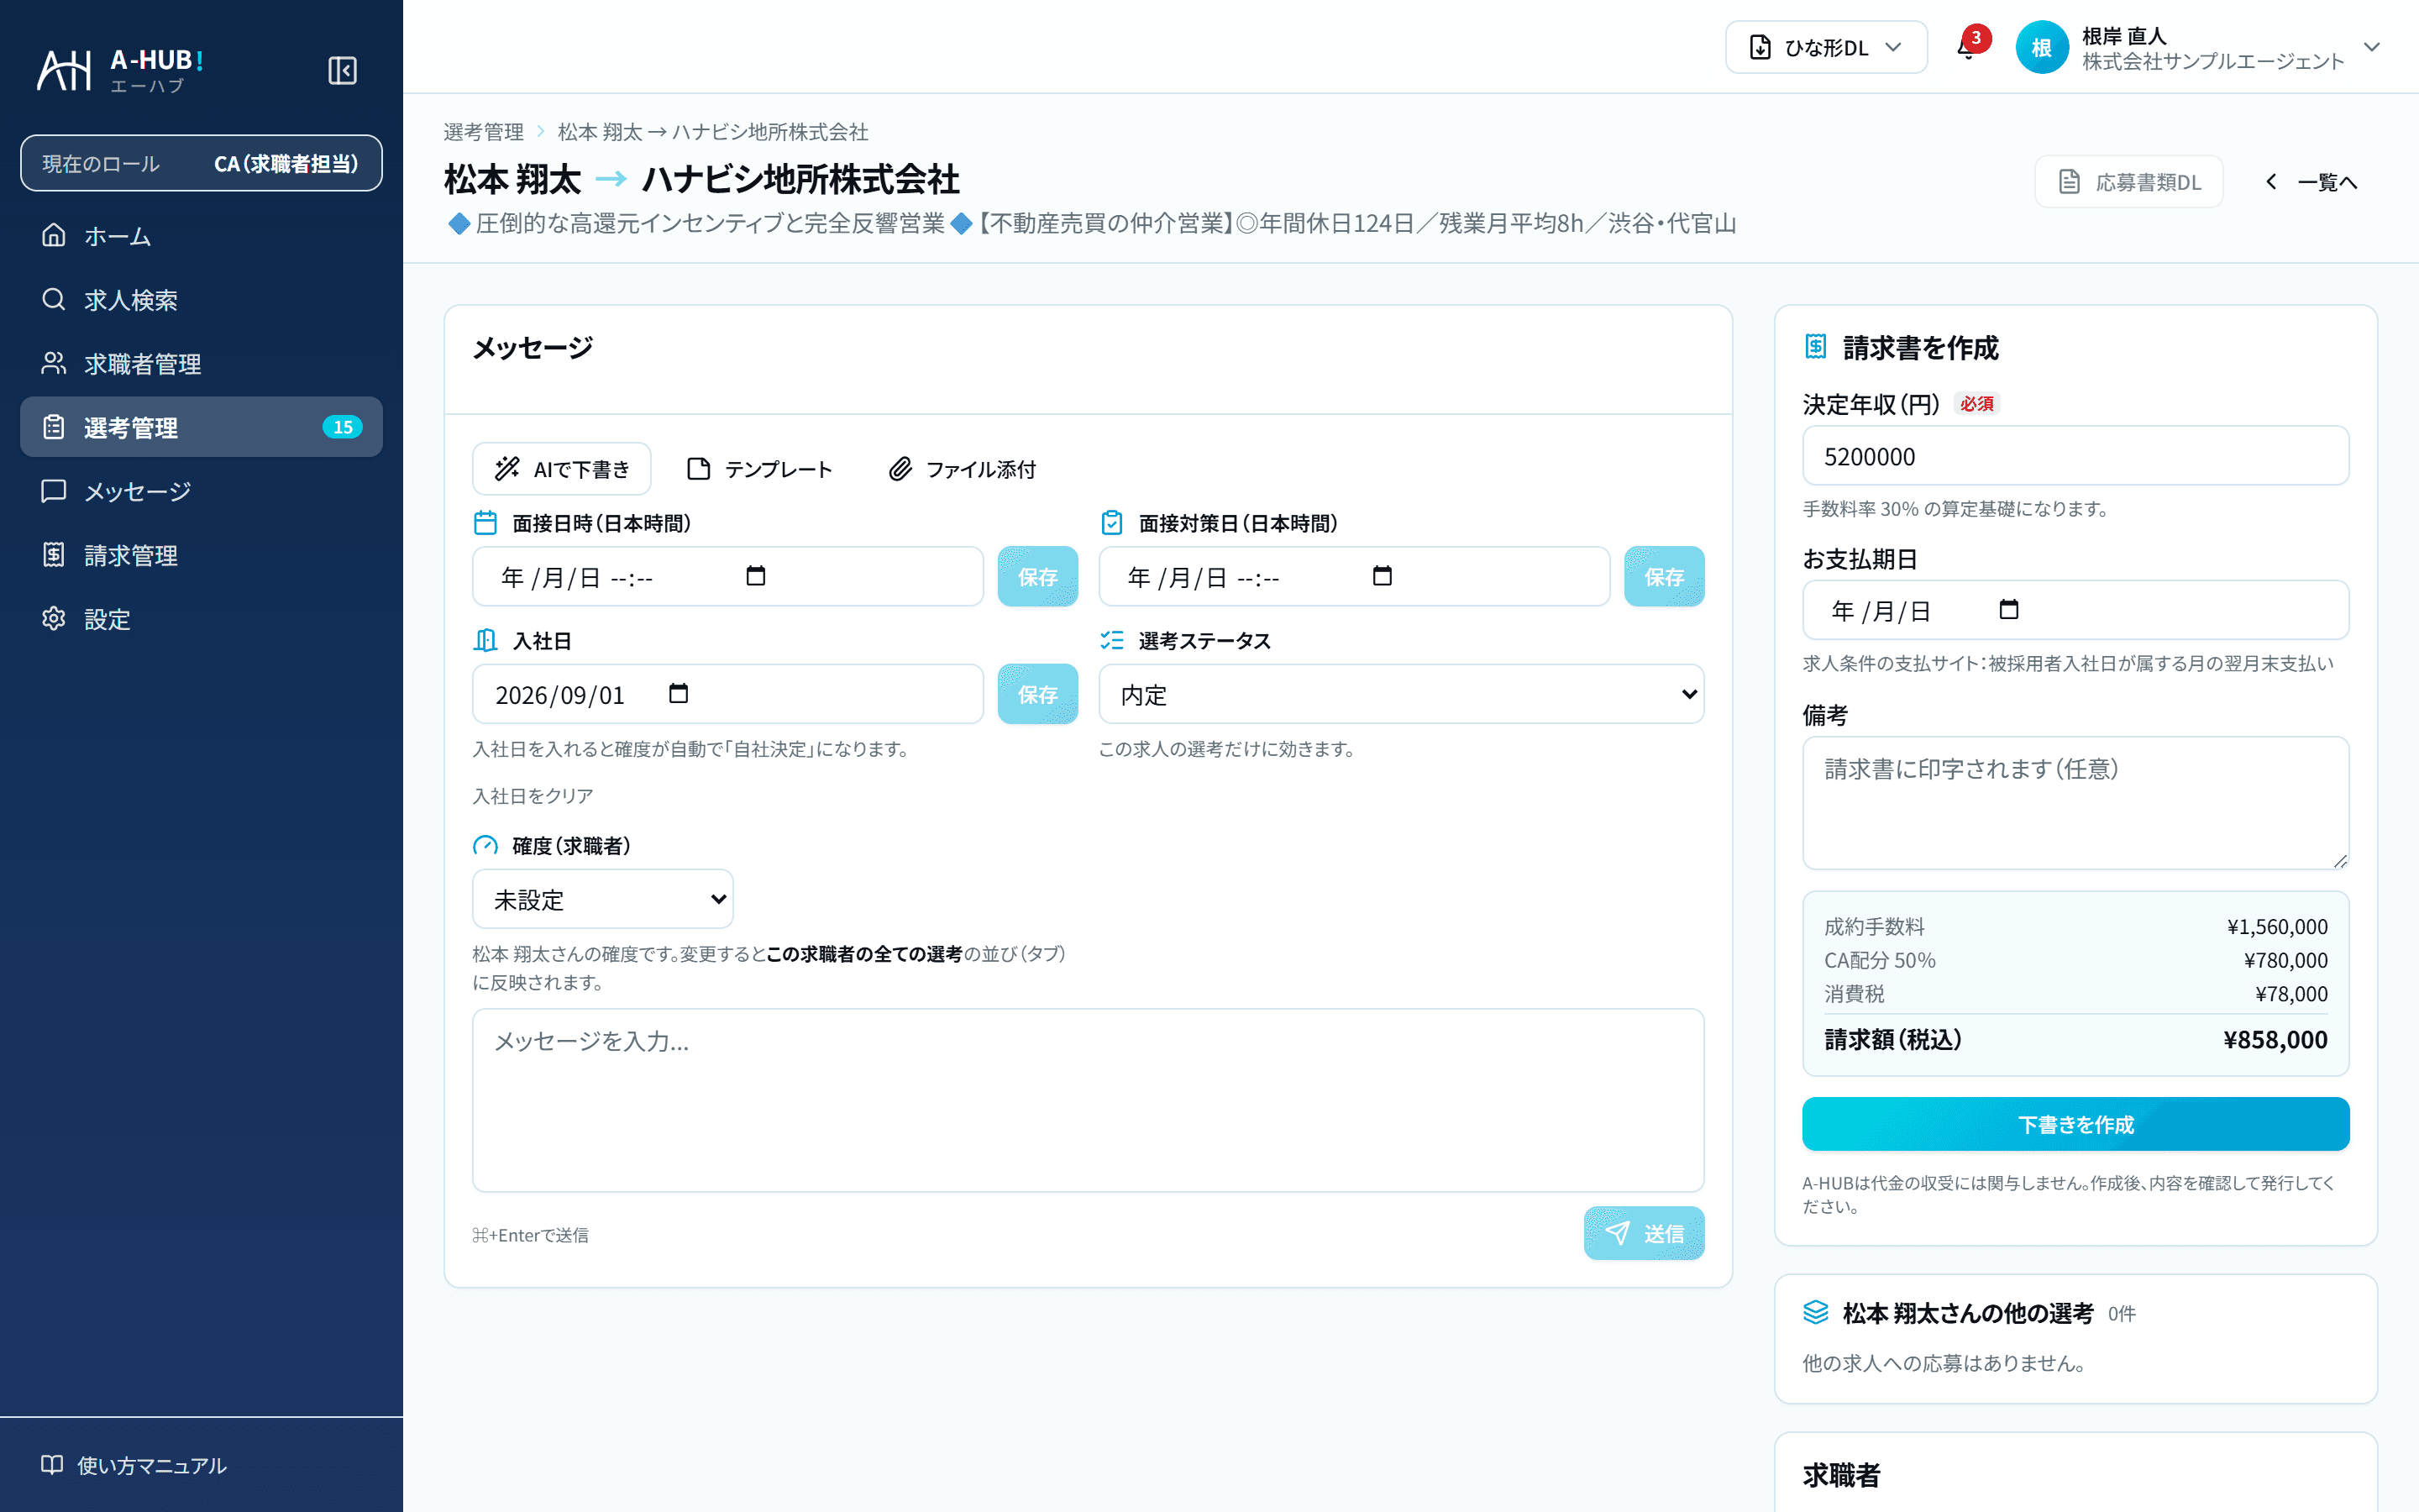Click the テンプレート button

point(759,469)
